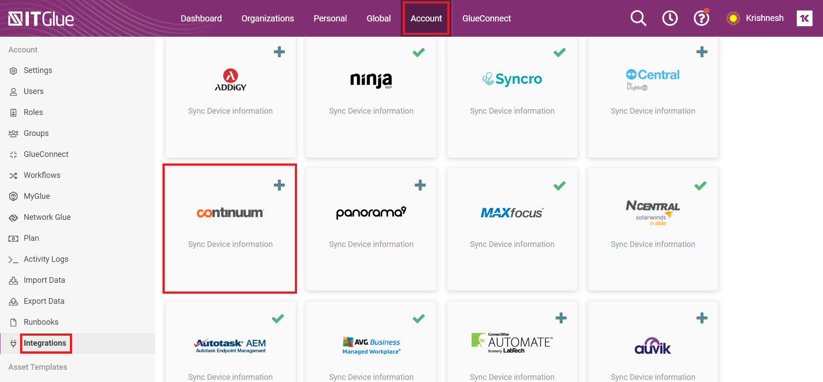This screenshot has height=382, width=823.
Task: Click the checkmark on Syncro card
Action: [x=560, y=52]
